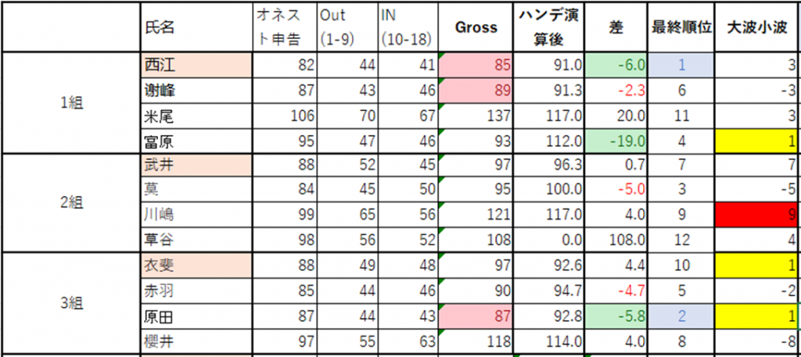Select the 最終順位 column header
The image size is (801, 357).
tap(681, 27)
